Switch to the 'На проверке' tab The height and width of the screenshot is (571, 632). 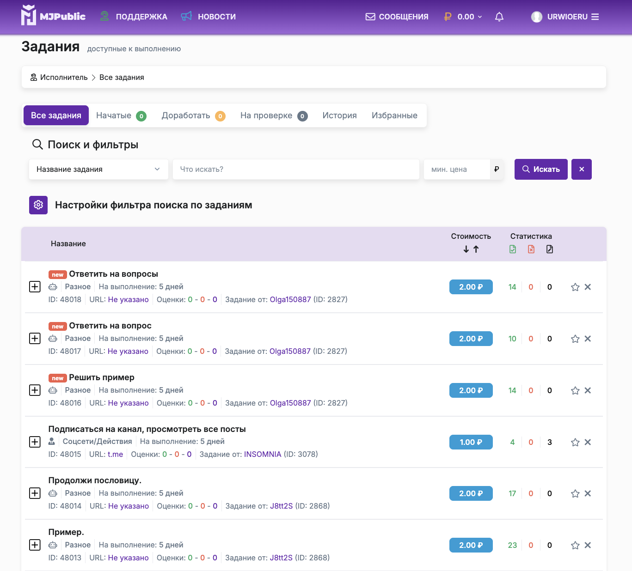coord(266,115)
